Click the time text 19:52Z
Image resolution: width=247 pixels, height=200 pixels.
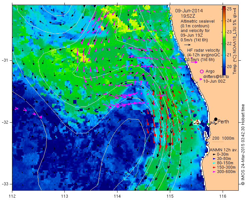click(x=187, y=16)
